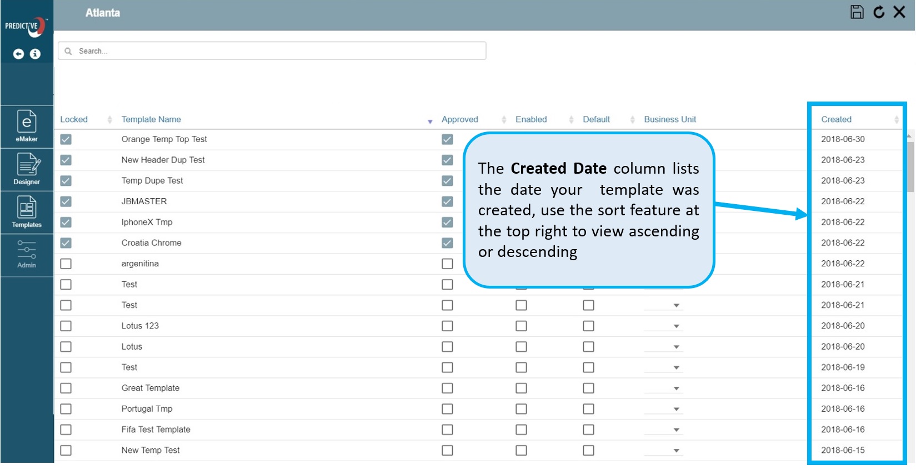Click the save disk icon
The width and height of the screenshot is (916, 470).
[x=857, y=12]
